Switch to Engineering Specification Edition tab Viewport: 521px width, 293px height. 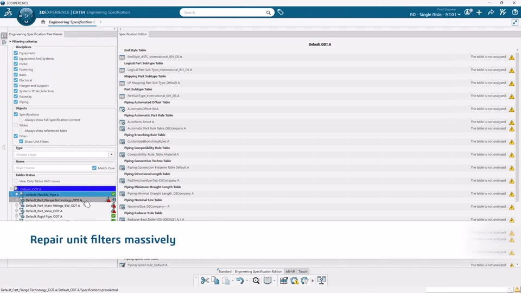click(258, 271)
